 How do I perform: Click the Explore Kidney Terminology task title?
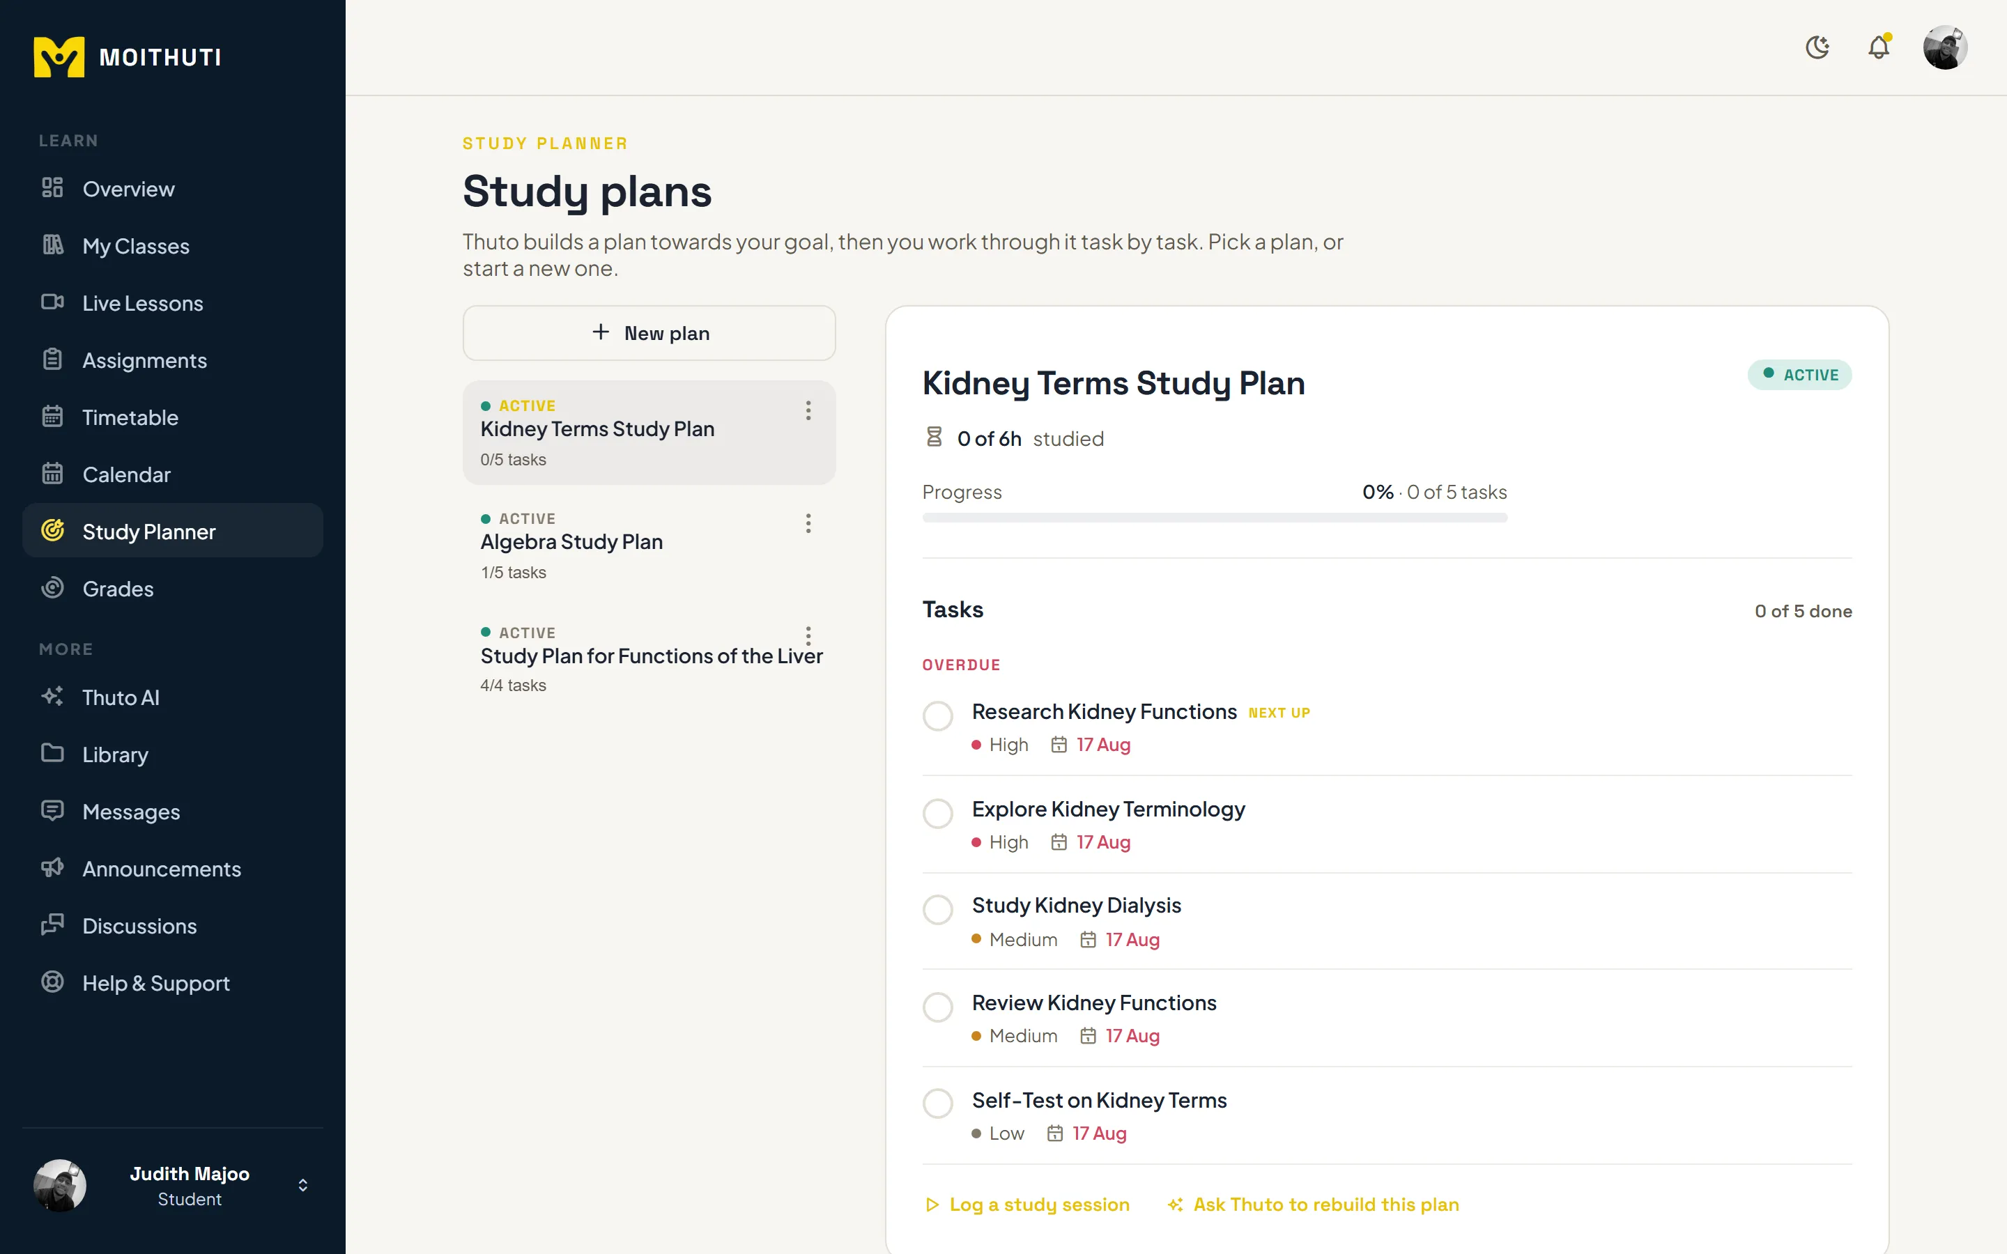pyautogui.click(x=1108, y=809)
